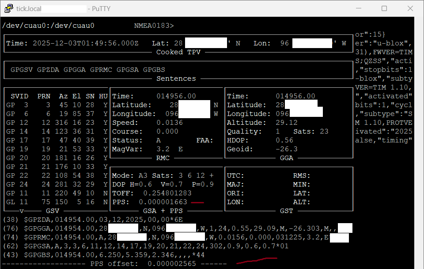Close the PuTTY window
The image size is (424, 269).
click(x=410, y=8)
